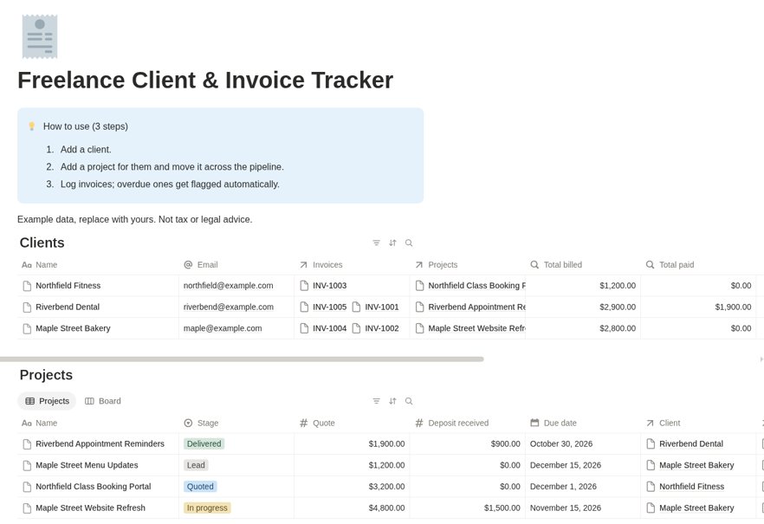Click the page icon beside Northfield Fitness name
The image size is (764, 524).
point(28,286)
